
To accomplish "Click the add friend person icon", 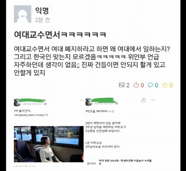I will (143, 100).
